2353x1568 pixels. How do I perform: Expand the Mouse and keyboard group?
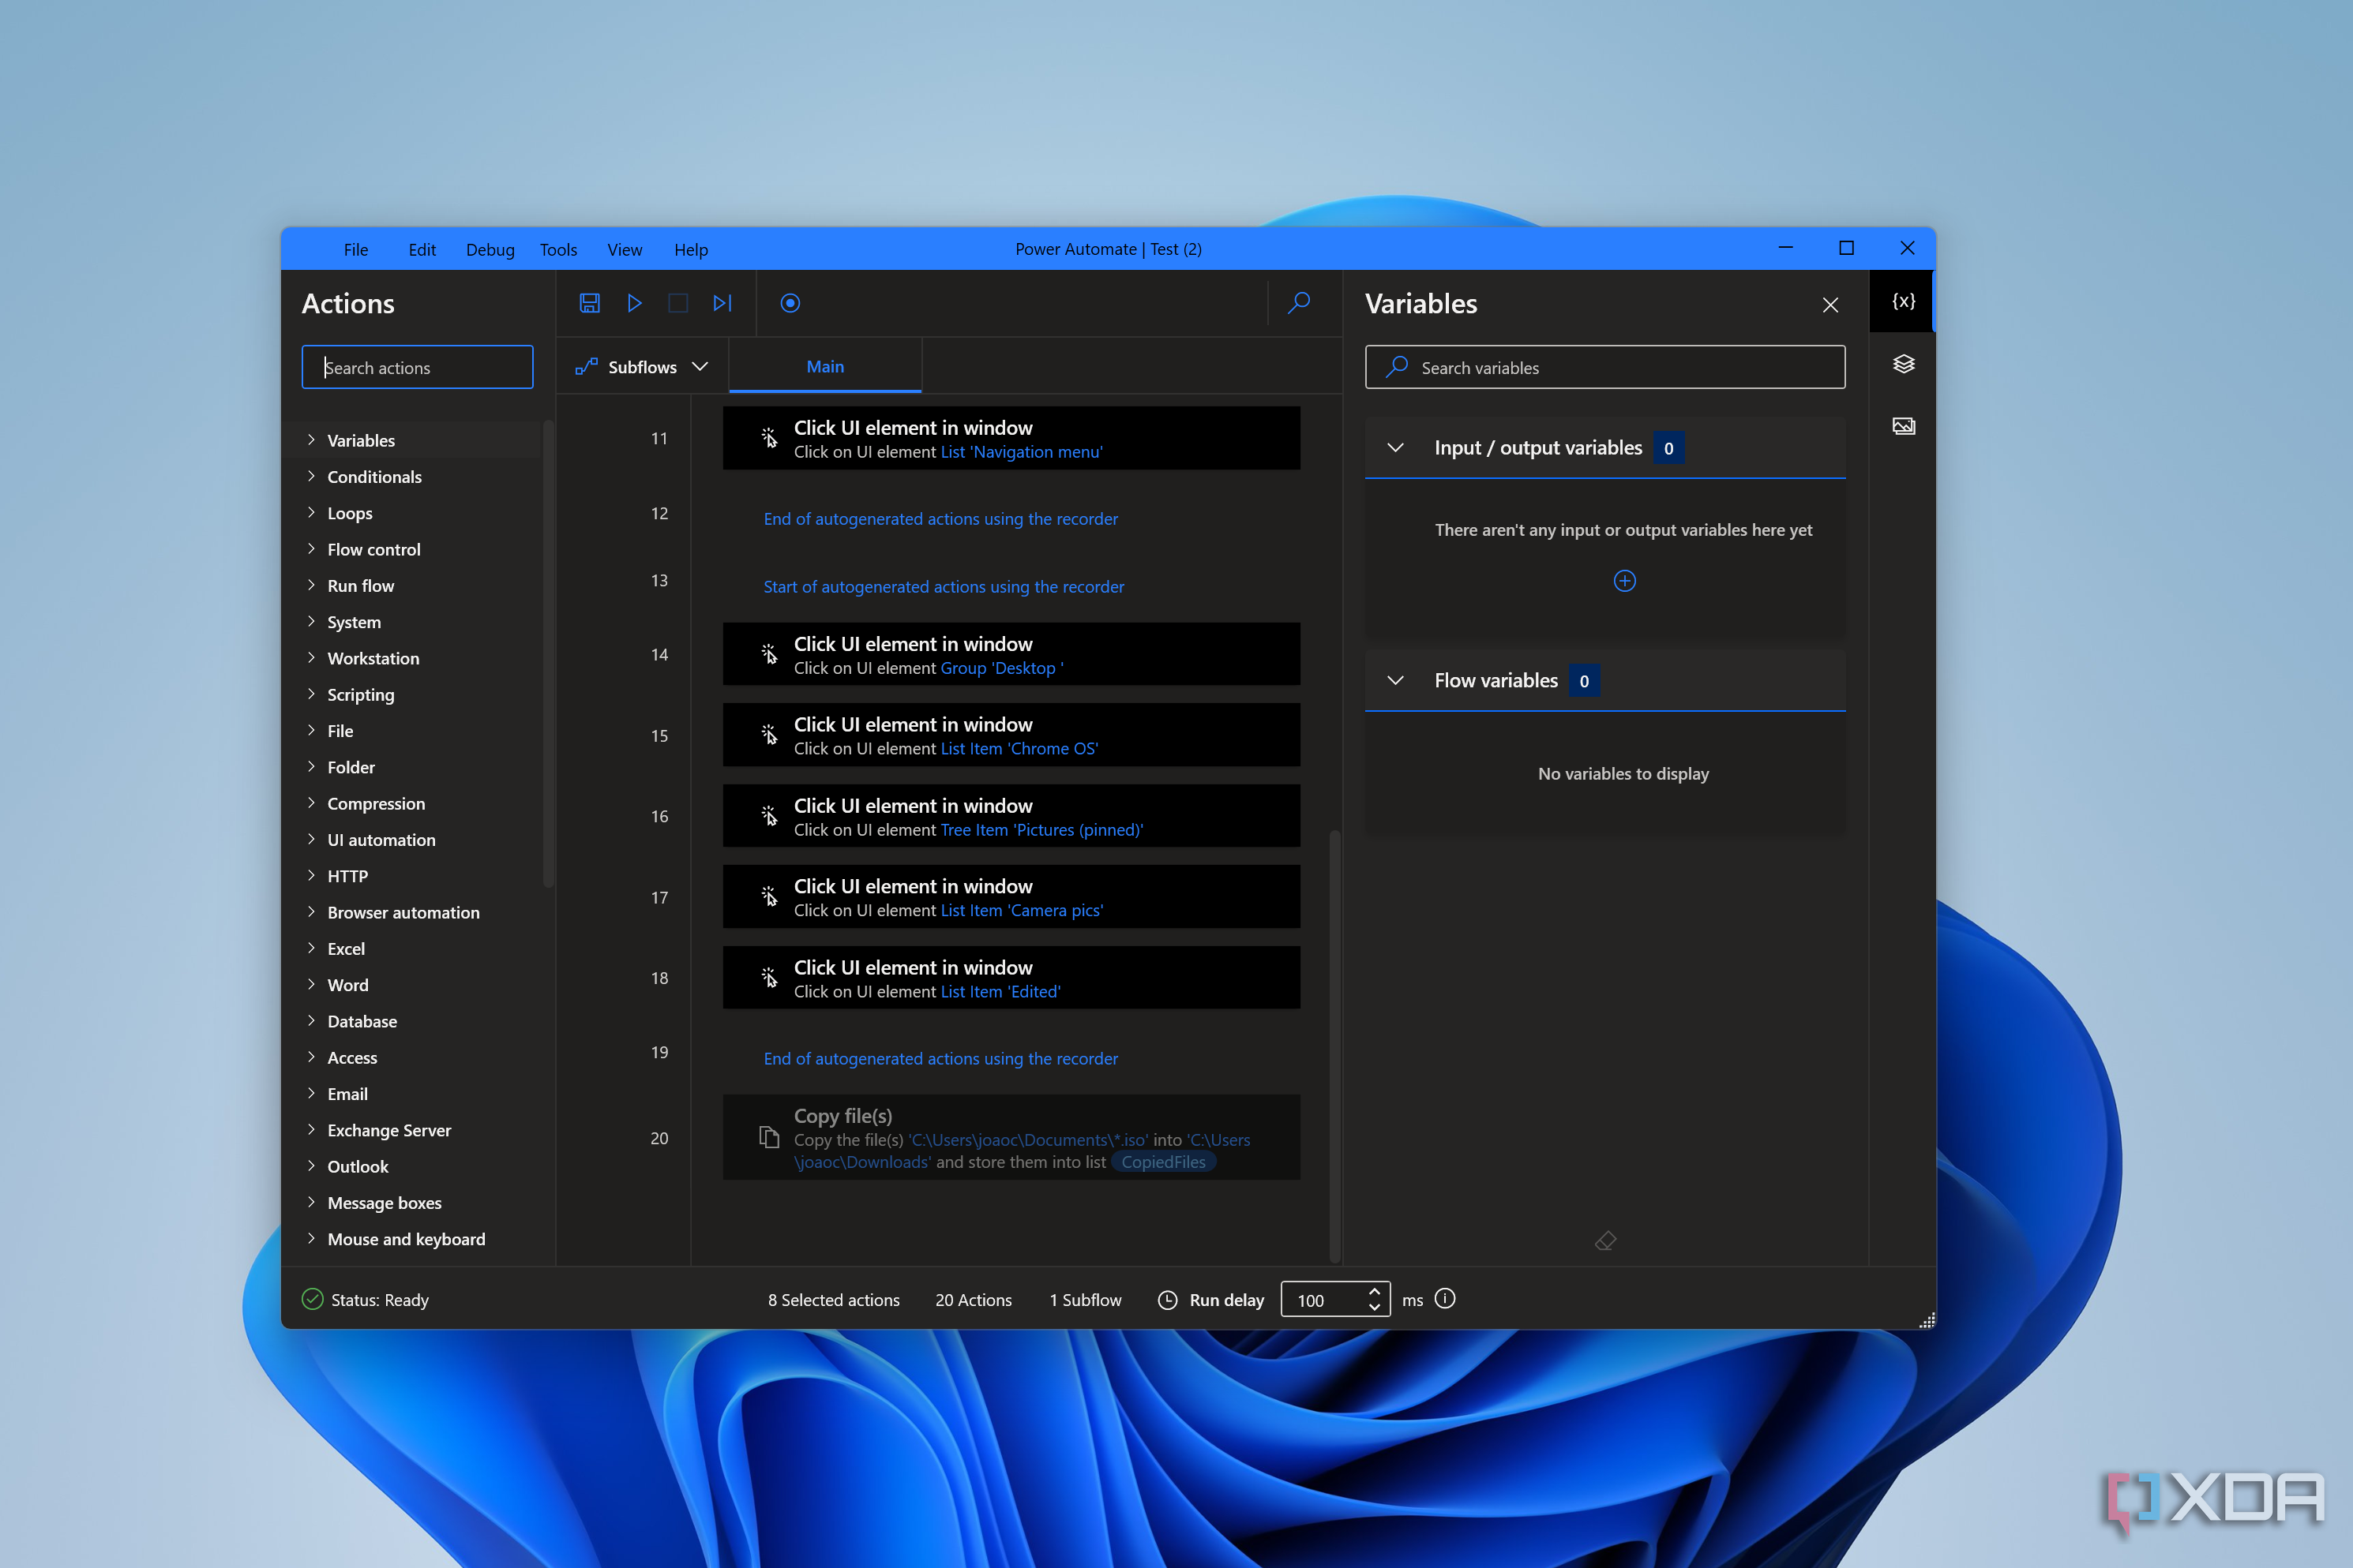311,1239
